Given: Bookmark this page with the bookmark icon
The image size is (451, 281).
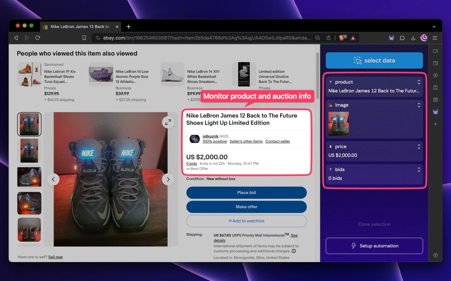Looking at the screenshot, I should coord(84,38).
